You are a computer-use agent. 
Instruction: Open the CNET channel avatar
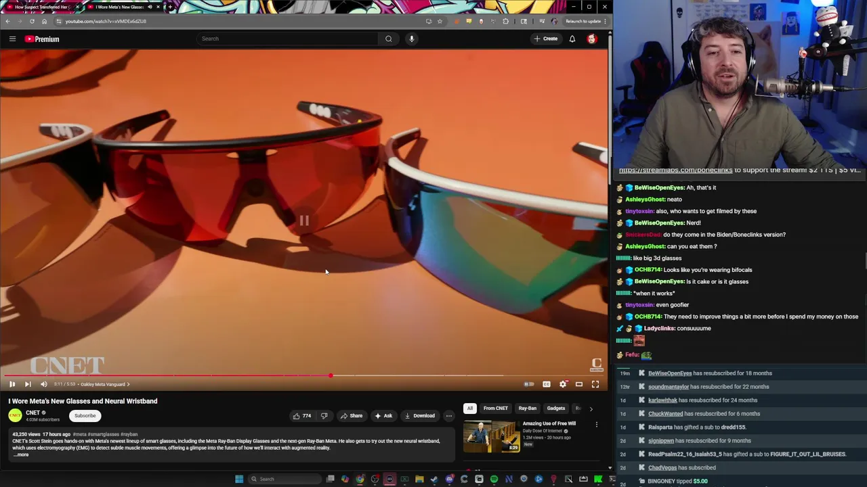click(x=15, y=415)
